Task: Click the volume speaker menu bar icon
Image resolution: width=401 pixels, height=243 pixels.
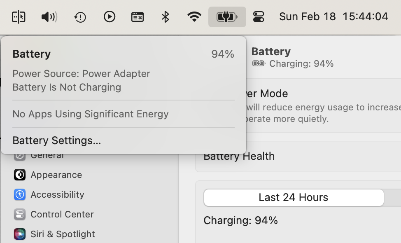Action: [49, 17]
